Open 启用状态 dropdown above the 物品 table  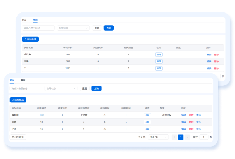point(61,88)
